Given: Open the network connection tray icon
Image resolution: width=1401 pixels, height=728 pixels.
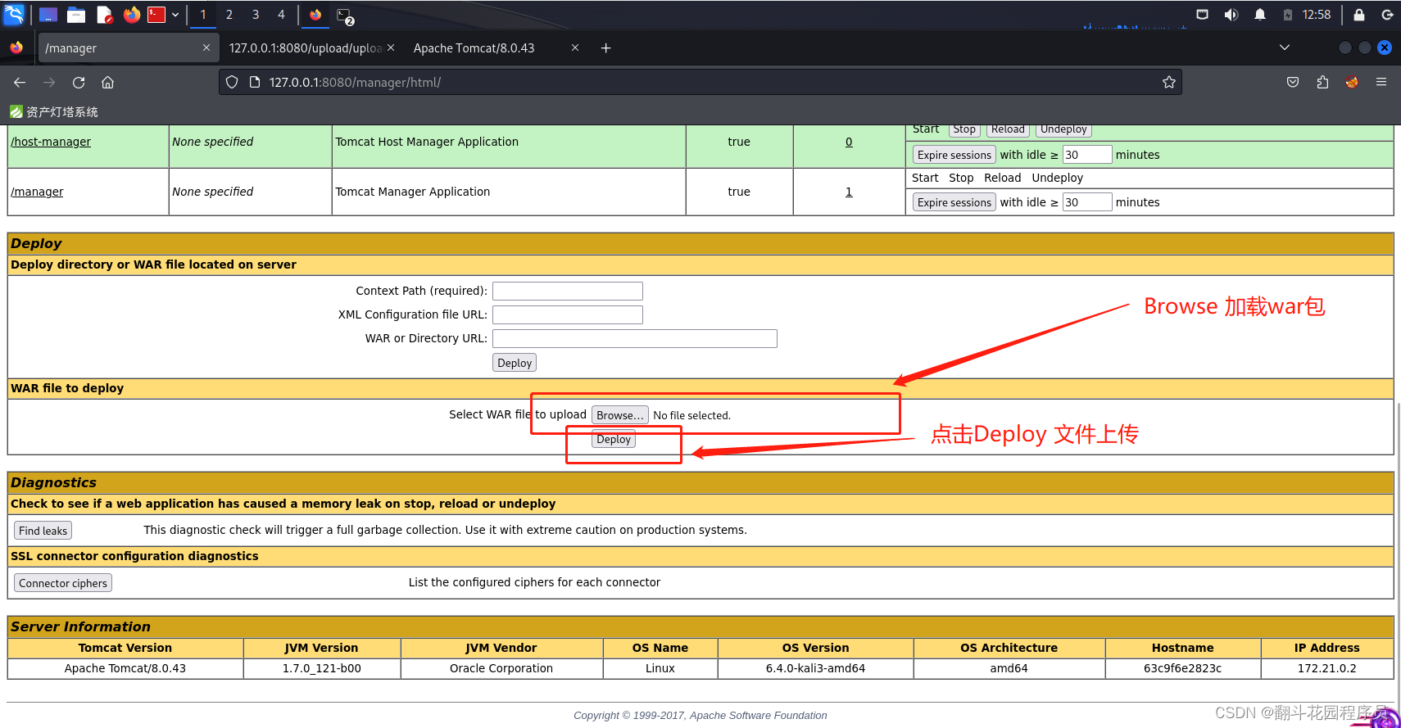Looking at the screenshot, I should coord(1202,15).
